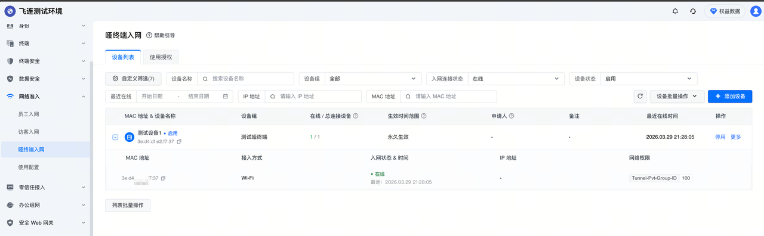Click the user avatar icon
The width and height of the screenshot is (764, 236).
coord(755,11)
